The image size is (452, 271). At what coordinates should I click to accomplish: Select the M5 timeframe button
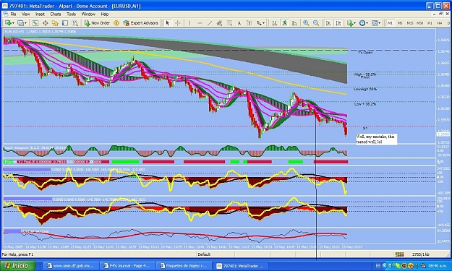click(400, 23)
